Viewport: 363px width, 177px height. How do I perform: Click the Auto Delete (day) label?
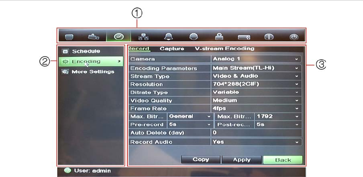157,133
